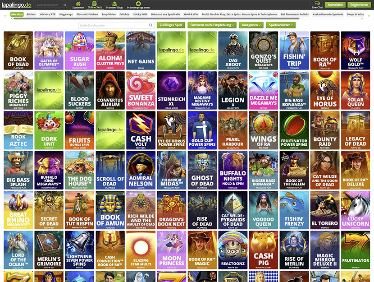Open the Book of Amun game
Viewport: 374px width, 282px height.
point(110,210)
